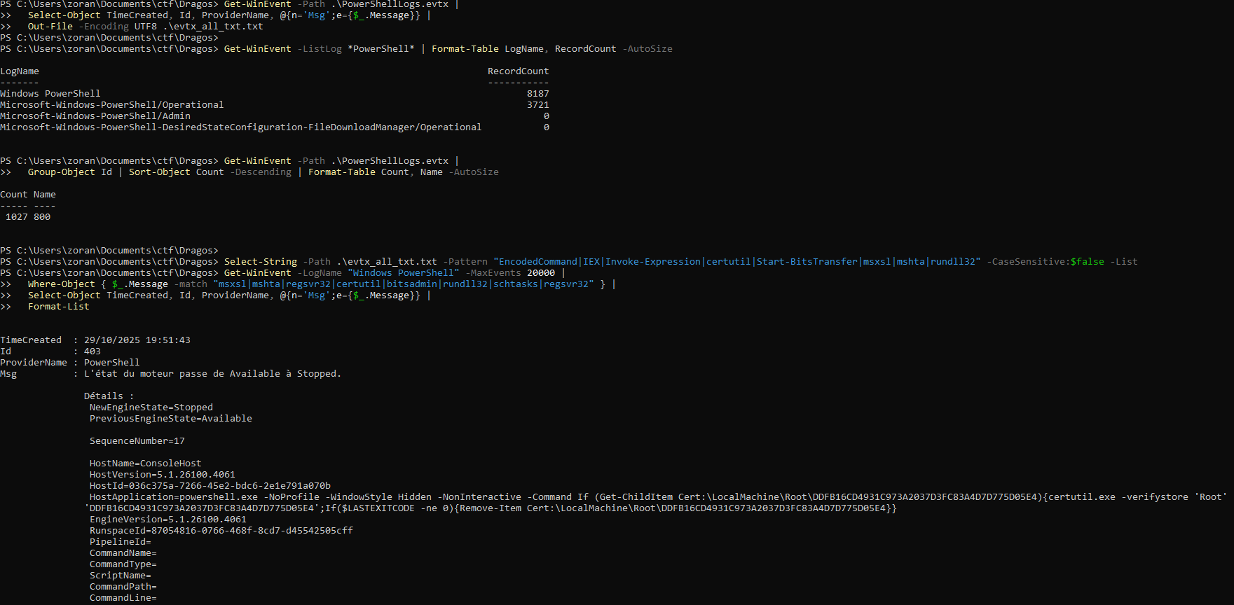Click the 'CommandType=' line
The width and height of the screenshot is (1234, 605).
tap(123, 564)
